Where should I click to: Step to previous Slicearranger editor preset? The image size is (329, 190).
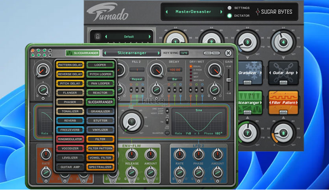coord(105,53)
